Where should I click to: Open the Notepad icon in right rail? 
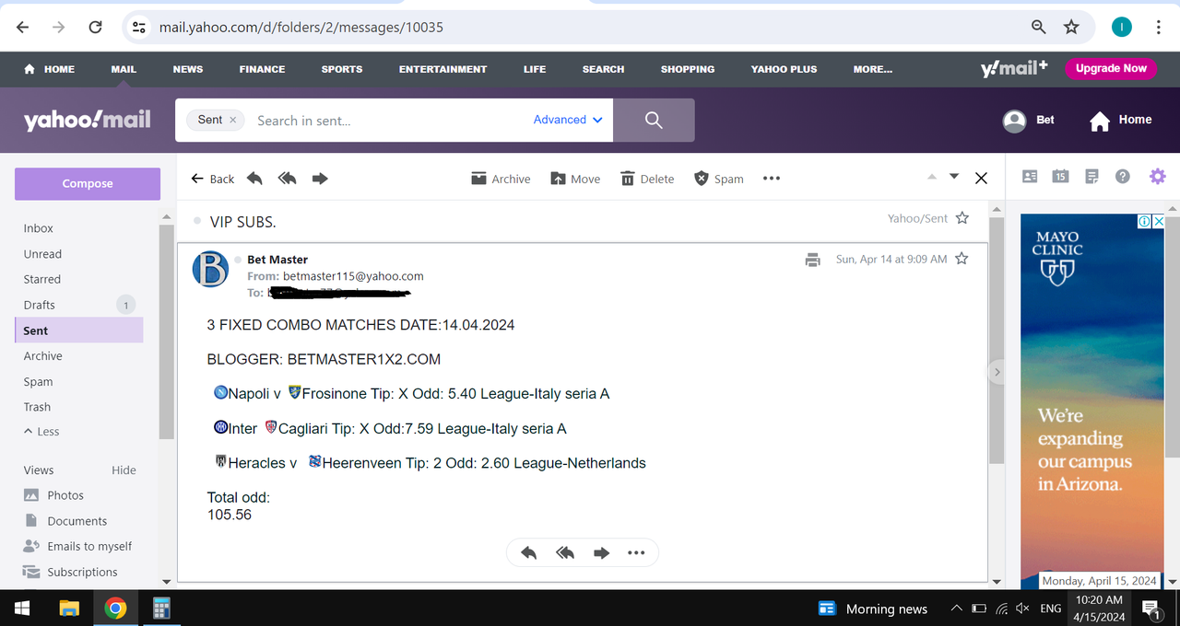coord(1091,177)
